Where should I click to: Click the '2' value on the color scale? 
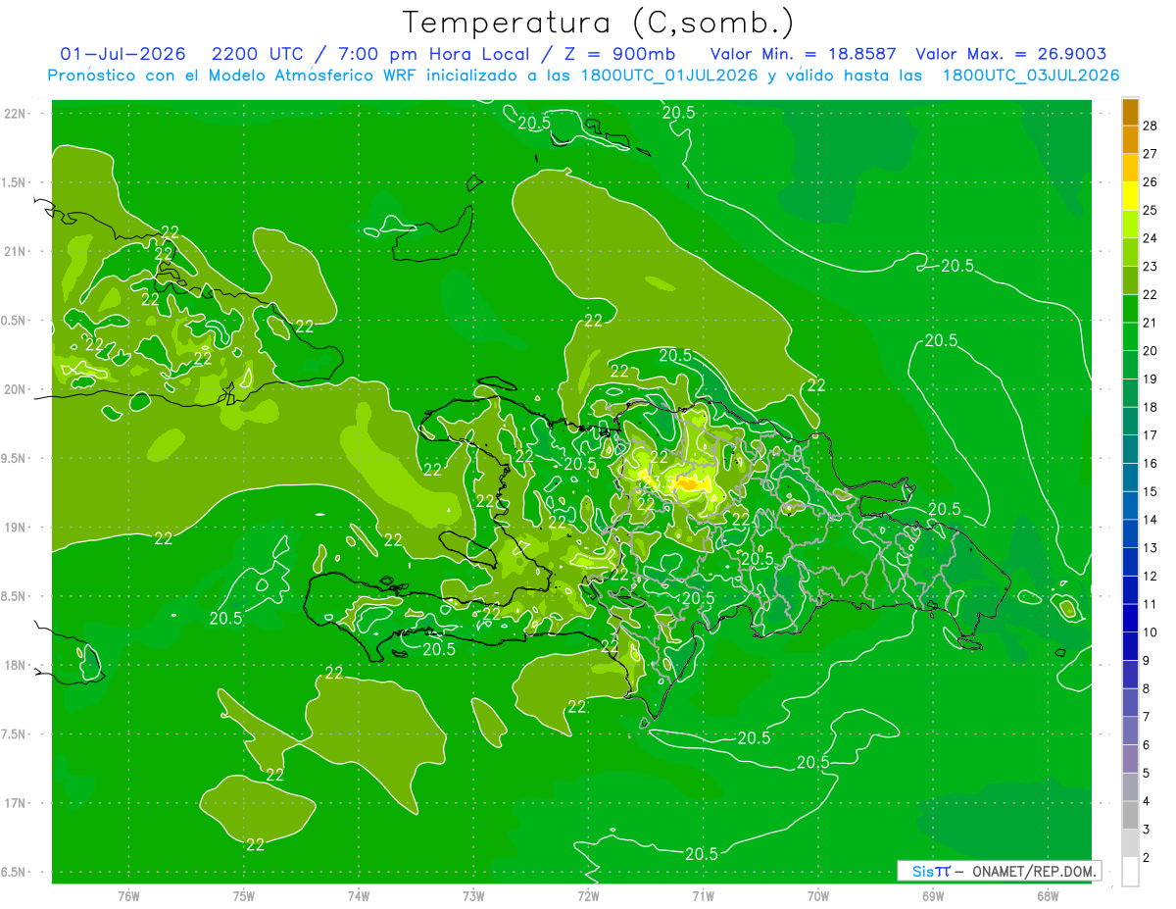1147,858
